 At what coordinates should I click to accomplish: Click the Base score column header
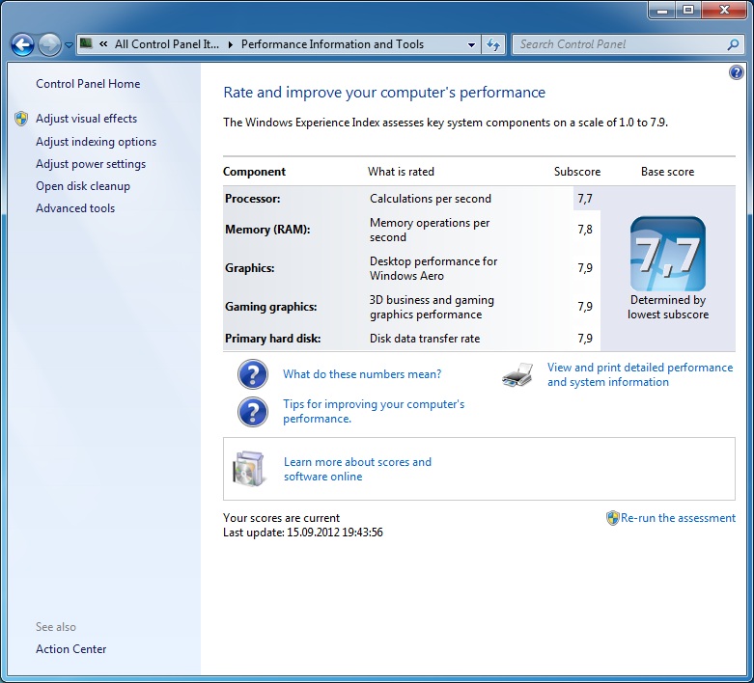667,172
